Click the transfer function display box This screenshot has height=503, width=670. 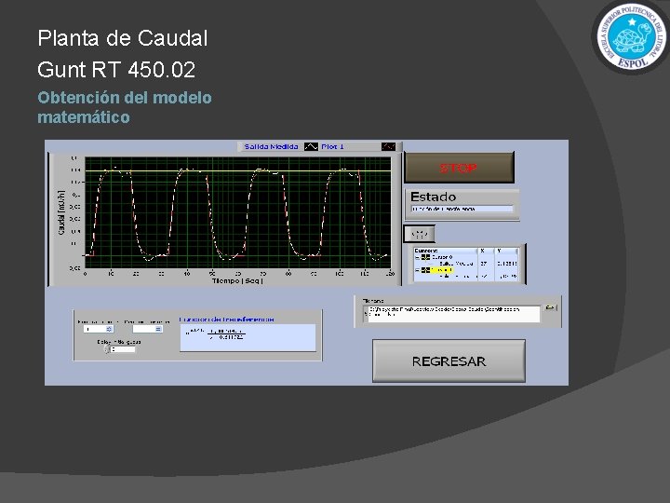point(248,338)
